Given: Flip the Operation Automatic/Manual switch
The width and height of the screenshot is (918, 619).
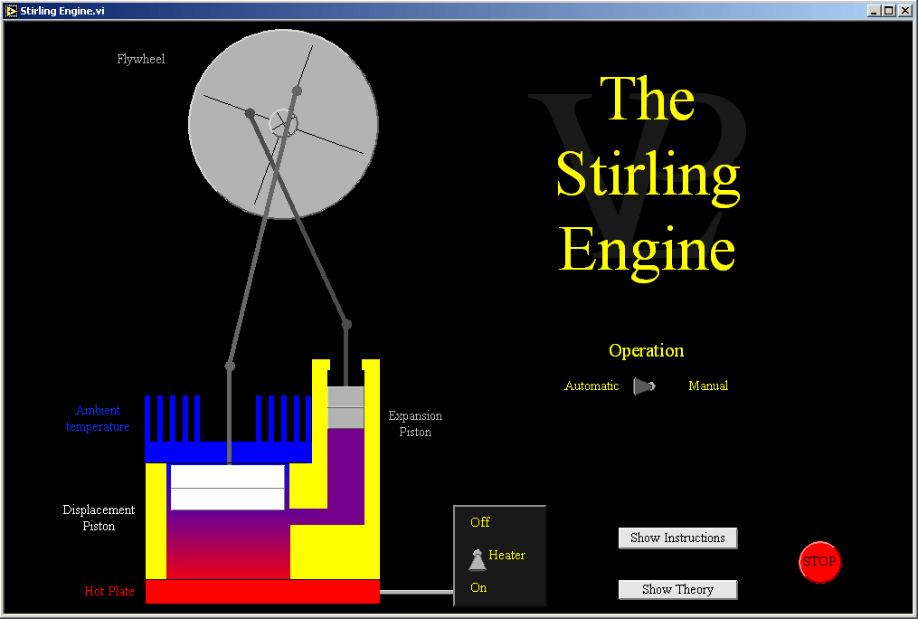Looking at the screenshot, I should 643,386.
